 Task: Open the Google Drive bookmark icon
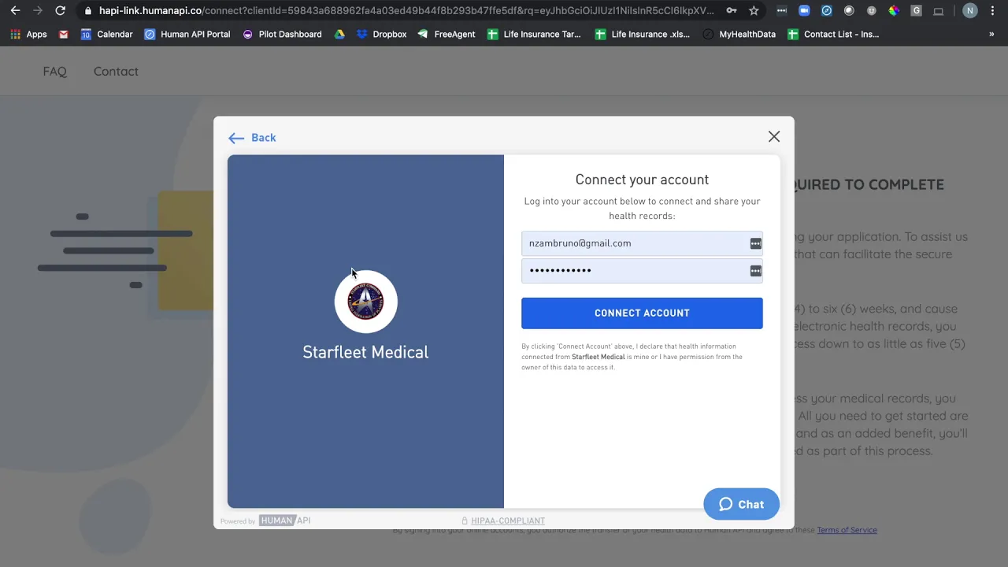(339, 35)
